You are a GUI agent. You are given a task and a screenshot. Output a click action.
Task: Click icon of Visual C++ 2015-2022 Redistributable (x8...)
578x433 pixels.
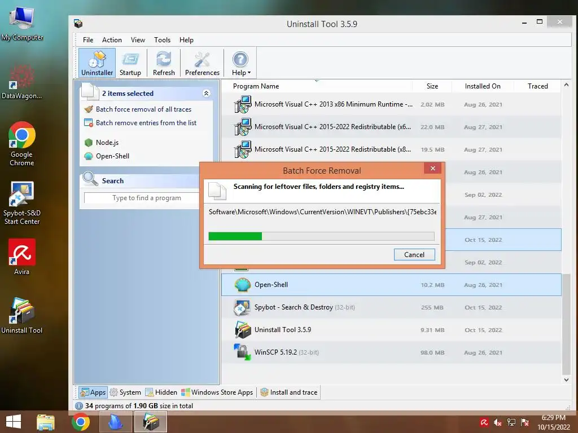[243, 149]
